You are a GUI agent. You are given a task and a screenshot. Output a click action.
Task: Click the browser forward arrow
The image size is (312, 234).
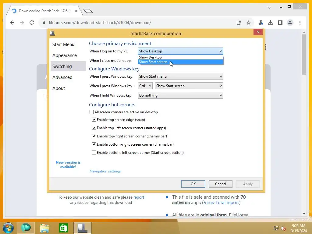22,23
